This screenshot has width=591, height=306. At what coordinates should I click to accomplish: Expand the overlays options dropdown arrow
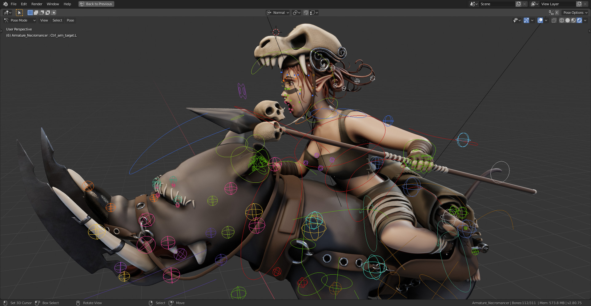point(546,20)
